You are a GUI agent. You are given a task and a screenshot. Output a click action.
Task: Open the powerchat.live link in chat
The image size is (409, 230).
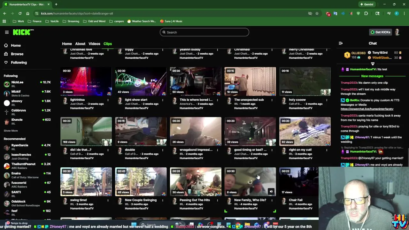[367, 109]
